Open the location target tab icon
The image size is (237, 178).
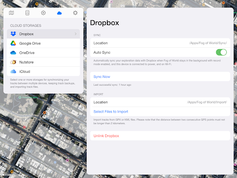[44, 13]
